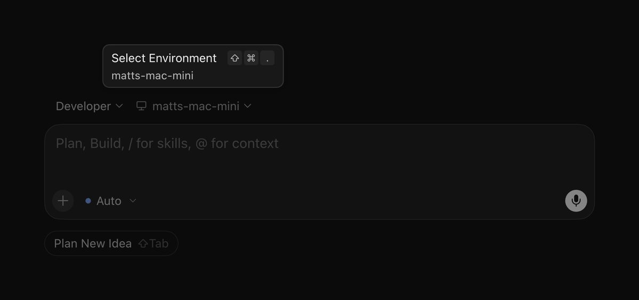This screenshot has height=300, width=639.
Task: Open the Auto model dropdown
Action: pos(111,201)
